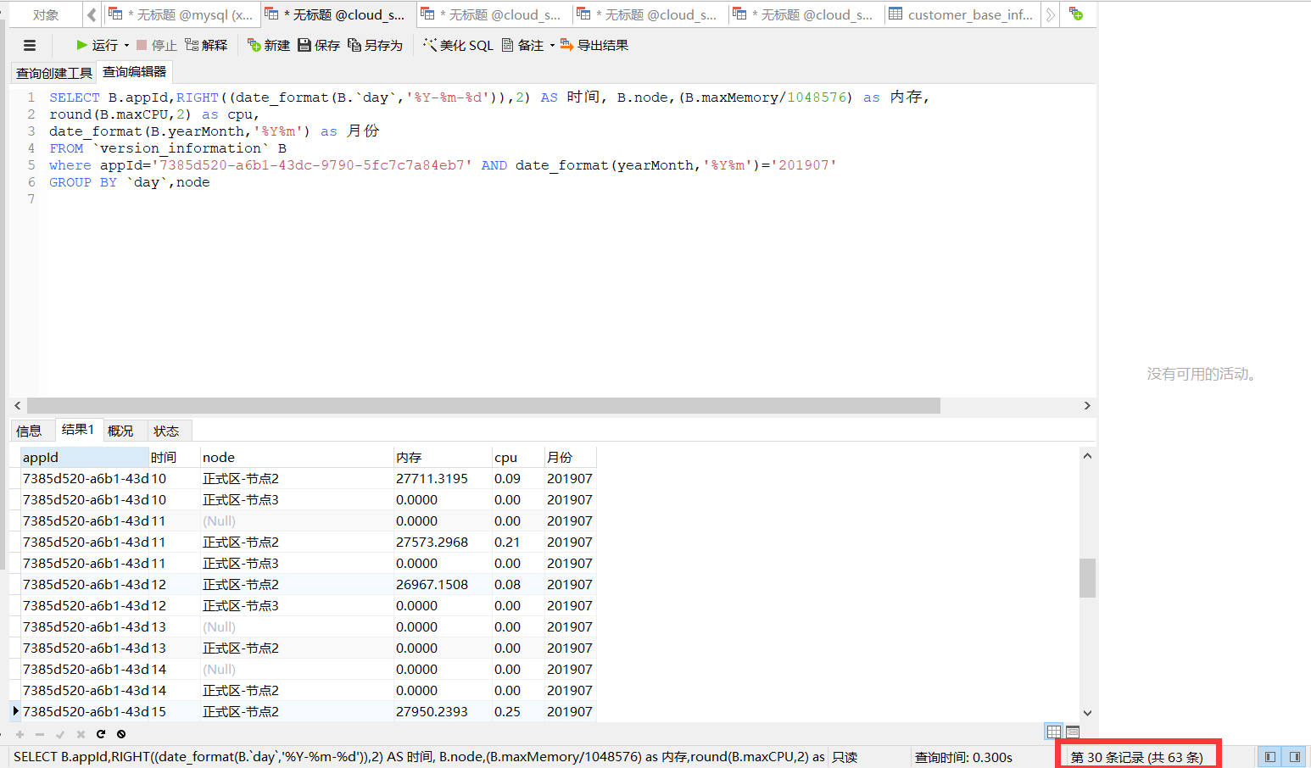Click the 查询时间: 0.300s status text
Image resolution: width=1311 pixels, height=768 pixels.
point(963,757)
